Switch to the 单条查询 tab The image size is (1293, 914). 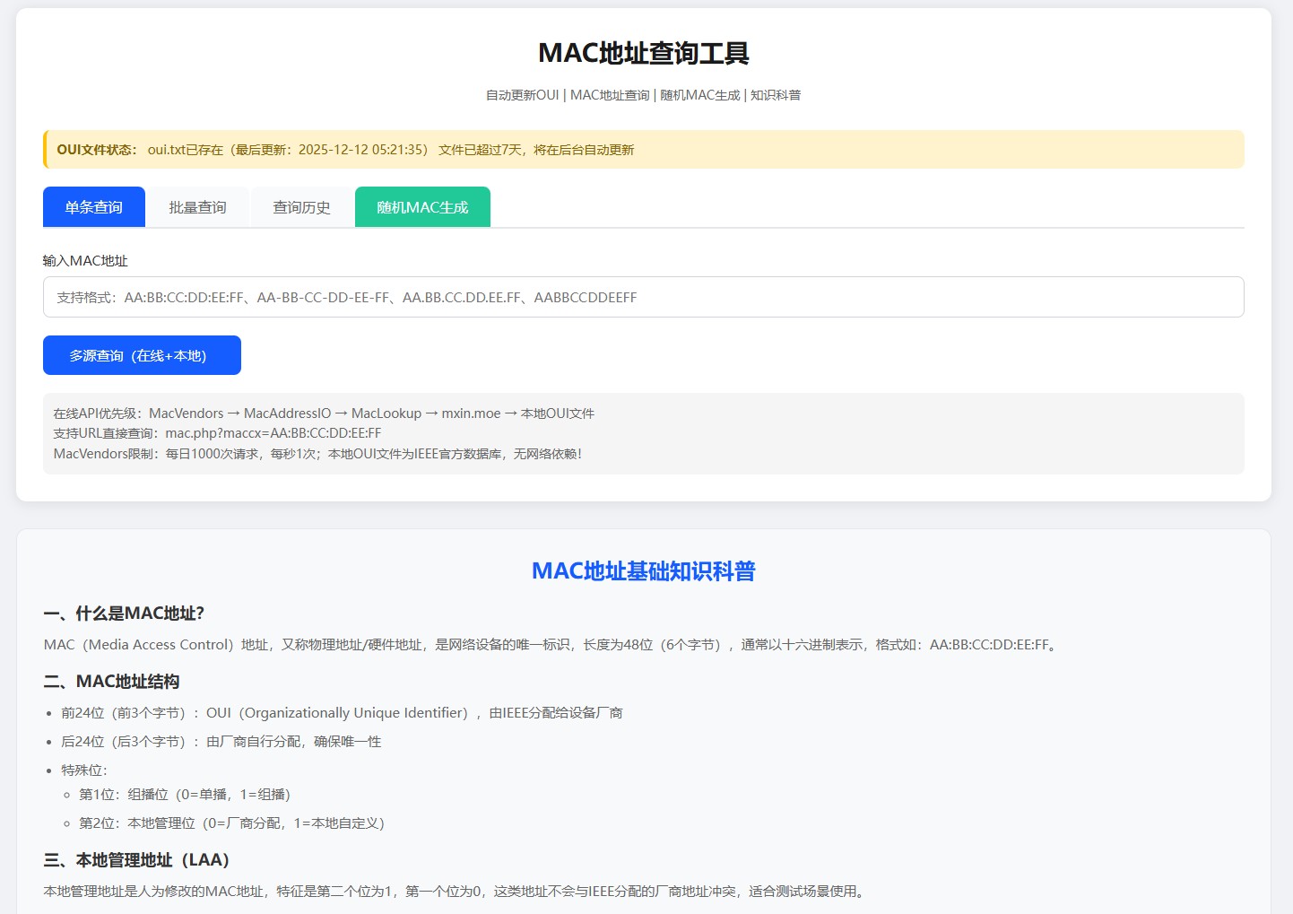[94, 207]
